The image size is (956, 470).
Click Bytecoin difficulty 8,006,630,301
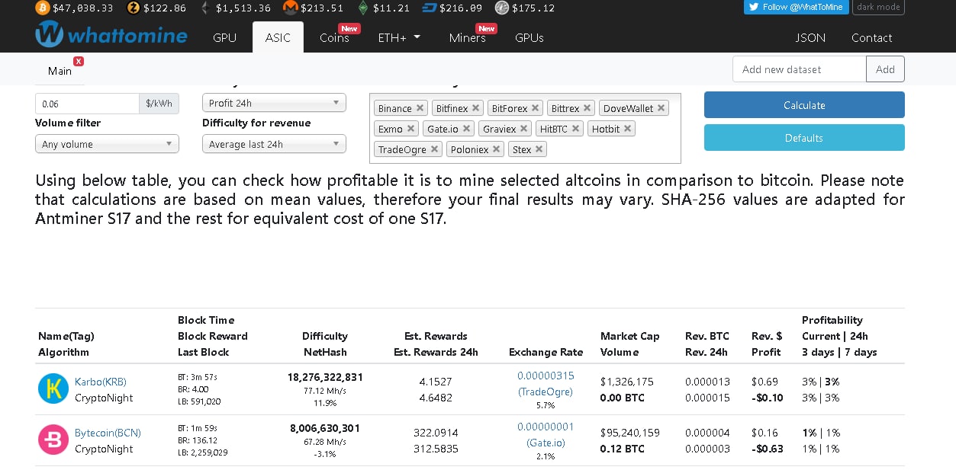click(x=325, y=428)
